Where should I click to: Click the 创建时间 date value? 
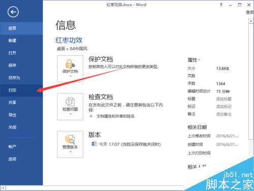point(227,144)
